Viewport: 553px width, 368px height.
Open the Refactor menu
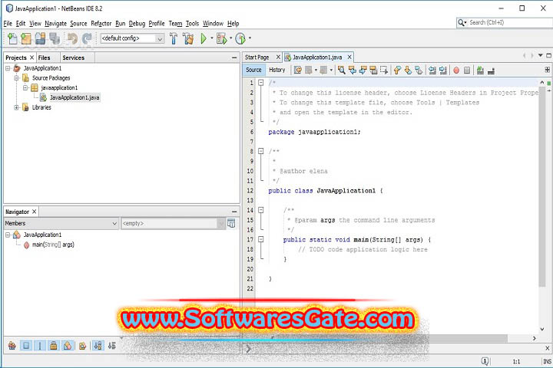coord(101,24)
